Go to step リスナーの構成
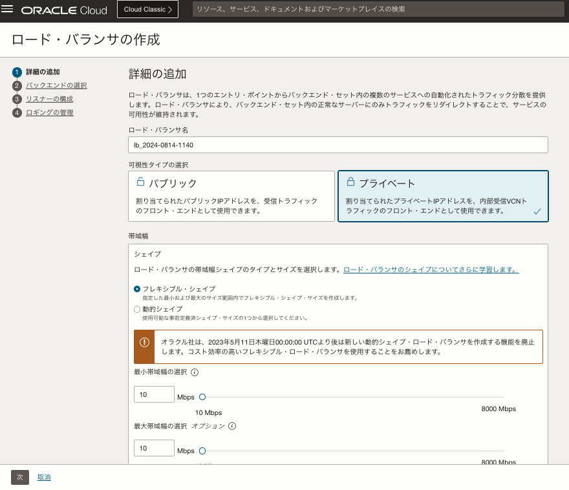Screen dimensions: 569x490 pyautogui.click(x=49, y=99)
